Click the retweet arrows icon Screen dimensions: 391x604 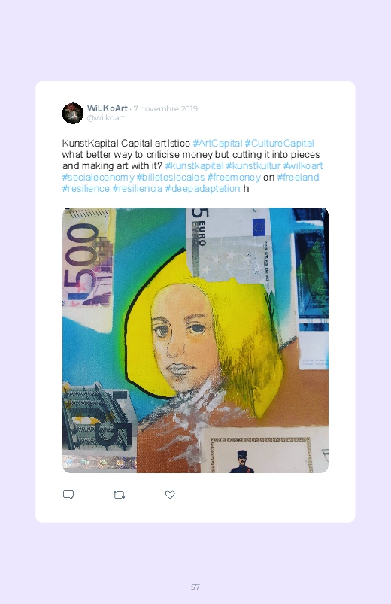pos(119,495)
